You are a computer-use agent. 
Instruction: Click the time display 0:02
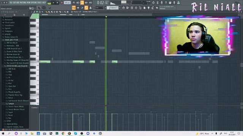pos(103,3)
